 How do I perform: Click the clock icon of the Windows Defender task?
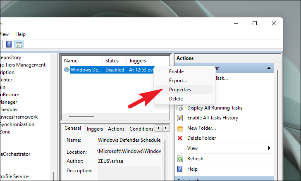tap(67, 70)
